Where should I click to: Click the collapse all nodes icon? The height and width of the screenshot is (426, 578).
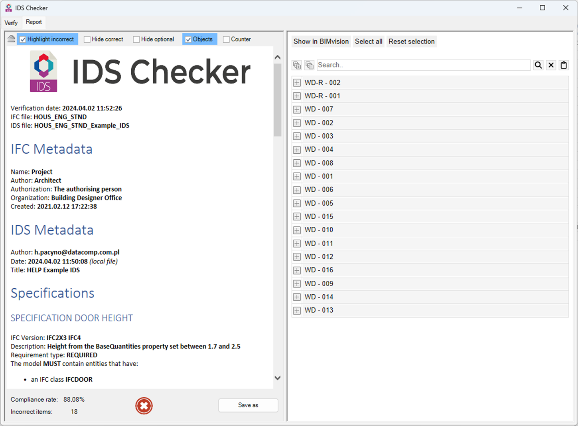(x=310, y=65)
